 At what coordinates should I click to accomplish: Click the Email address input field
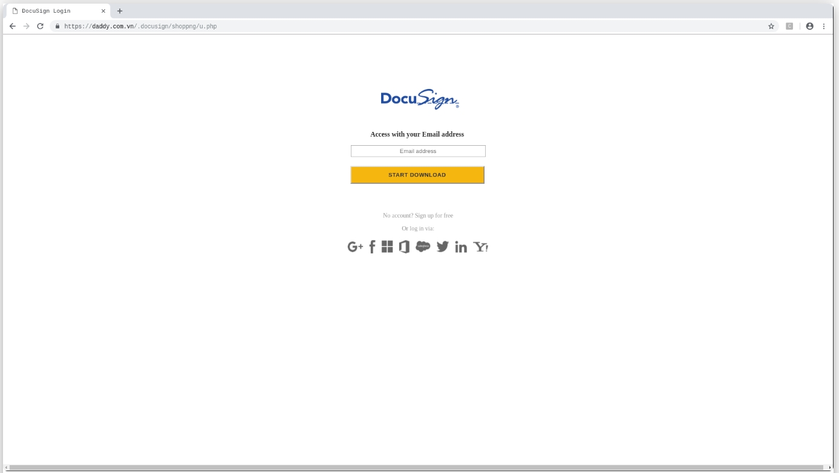point(417,151)
